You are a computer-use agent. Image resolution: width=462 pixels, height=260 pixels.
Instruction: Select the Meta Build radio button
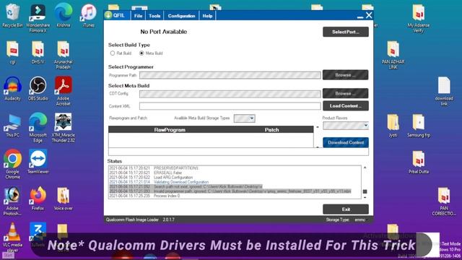coord(141,53)
